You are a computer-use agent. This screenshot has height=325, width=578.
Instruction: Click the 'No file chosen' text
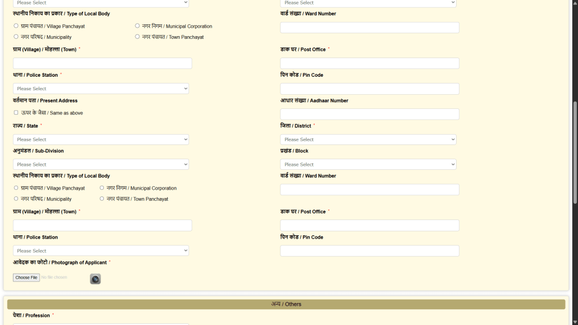tap(54, 277)
